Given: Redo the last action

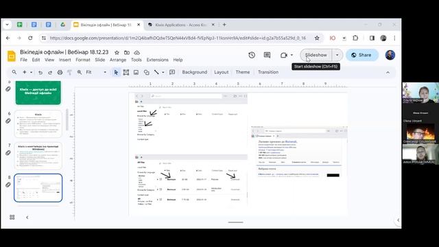Looking at the screenshot, I should (x=50, y=72).
